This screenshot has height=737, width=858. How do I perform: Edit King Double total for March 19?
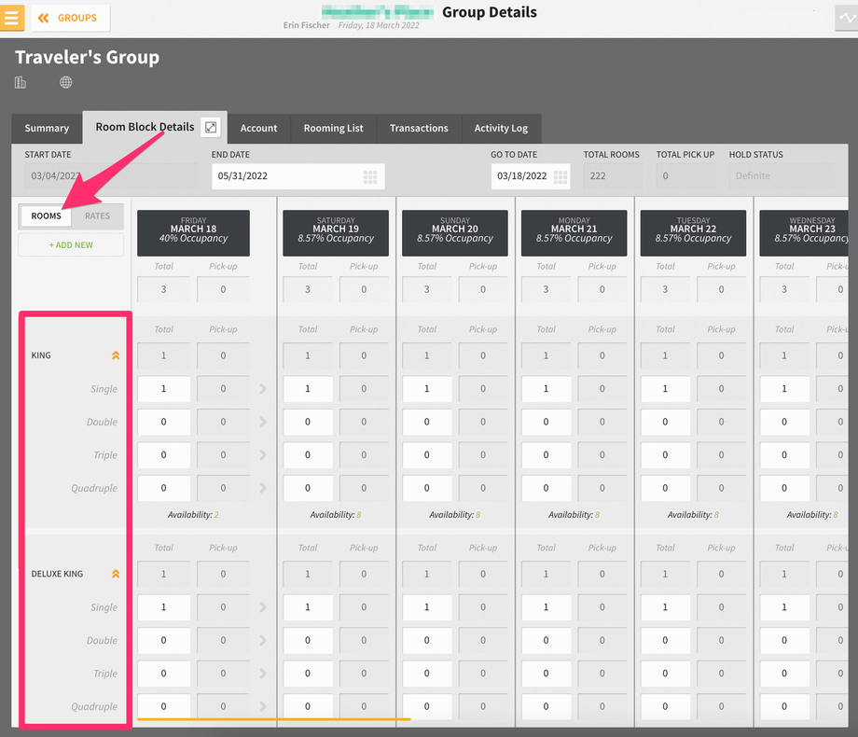click(x=308, y=423)
